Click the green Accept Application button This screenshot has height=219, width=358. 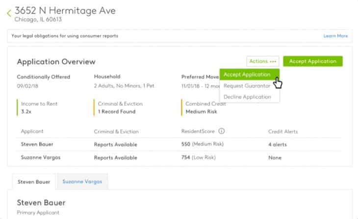point(312,61)
